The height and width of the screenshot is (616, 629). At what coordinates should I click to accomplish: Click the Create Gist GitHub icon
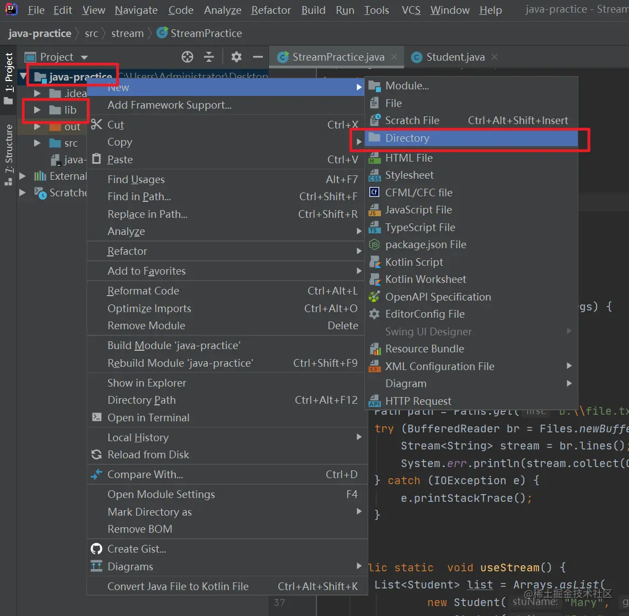[96, 549]
